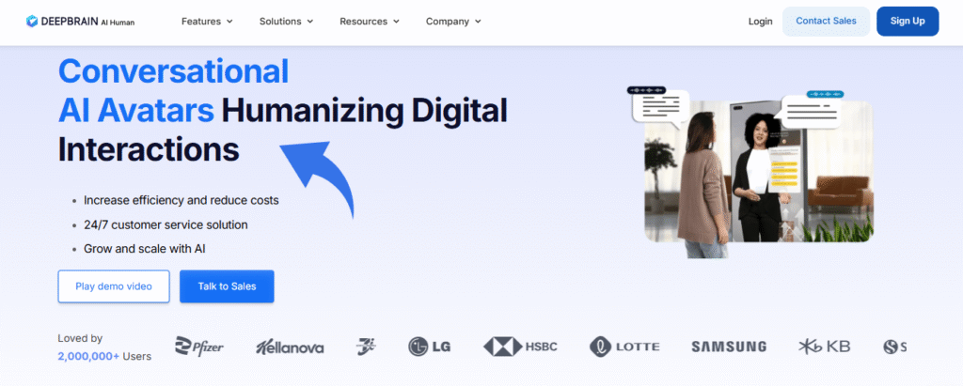
Task: Click the Lotte logo
Action: 624,347
